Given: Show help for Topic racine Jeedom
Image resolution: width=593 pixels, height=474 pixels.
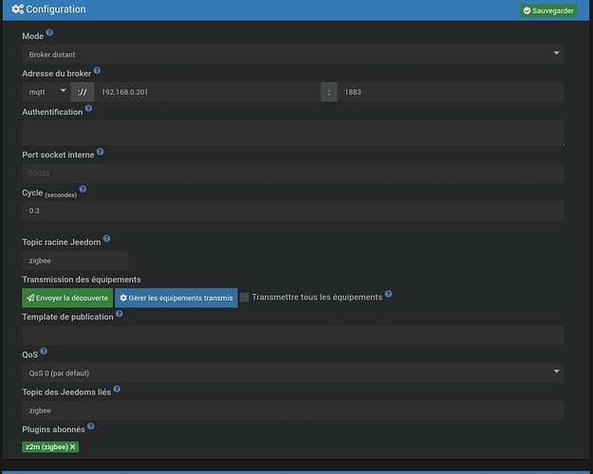Looking at the screenshot, I should pyautogui.click(x=106, y=239).
